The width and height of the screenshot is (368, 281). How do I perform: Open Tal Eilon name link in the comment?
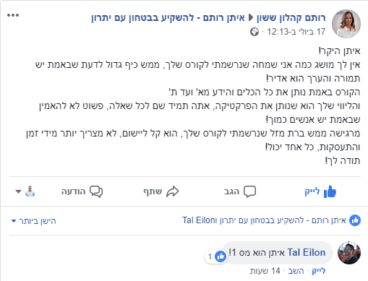pos(307,252)
